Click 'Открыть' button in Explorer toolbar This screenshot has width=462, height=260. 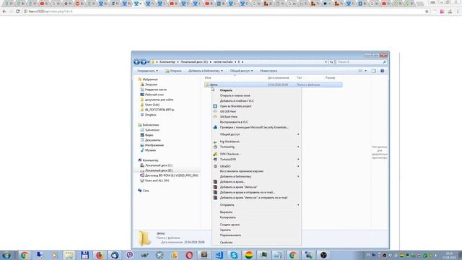pyautogui.click(x=173, y=71)
